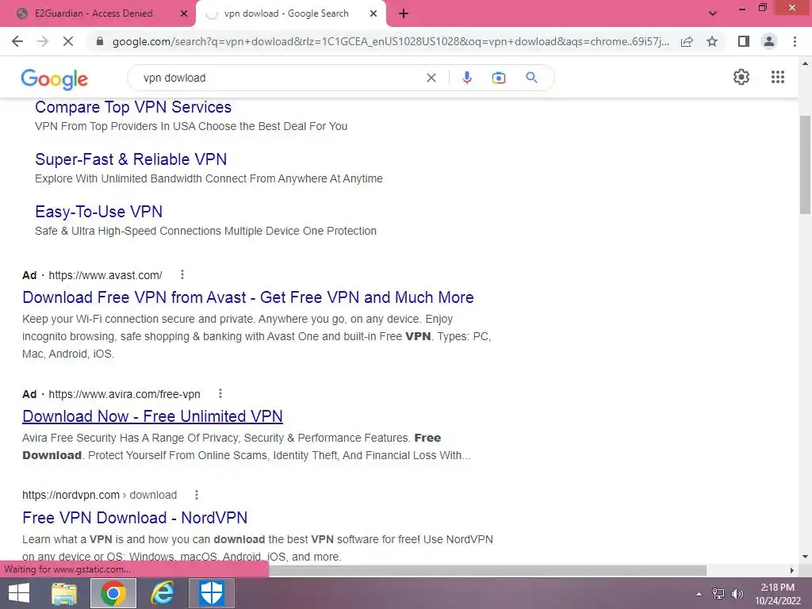Open Free VPN Download - NordVPN result
The image size is (812, 609).
click(135, 518)
